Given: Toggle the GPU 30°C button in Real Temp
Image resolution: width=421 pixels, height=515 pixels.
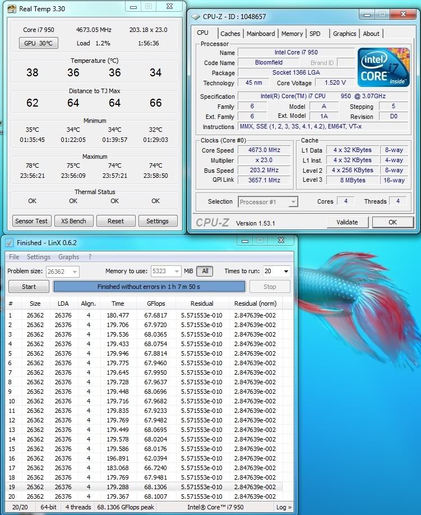Looking at the screenshot, I should 38,43.
